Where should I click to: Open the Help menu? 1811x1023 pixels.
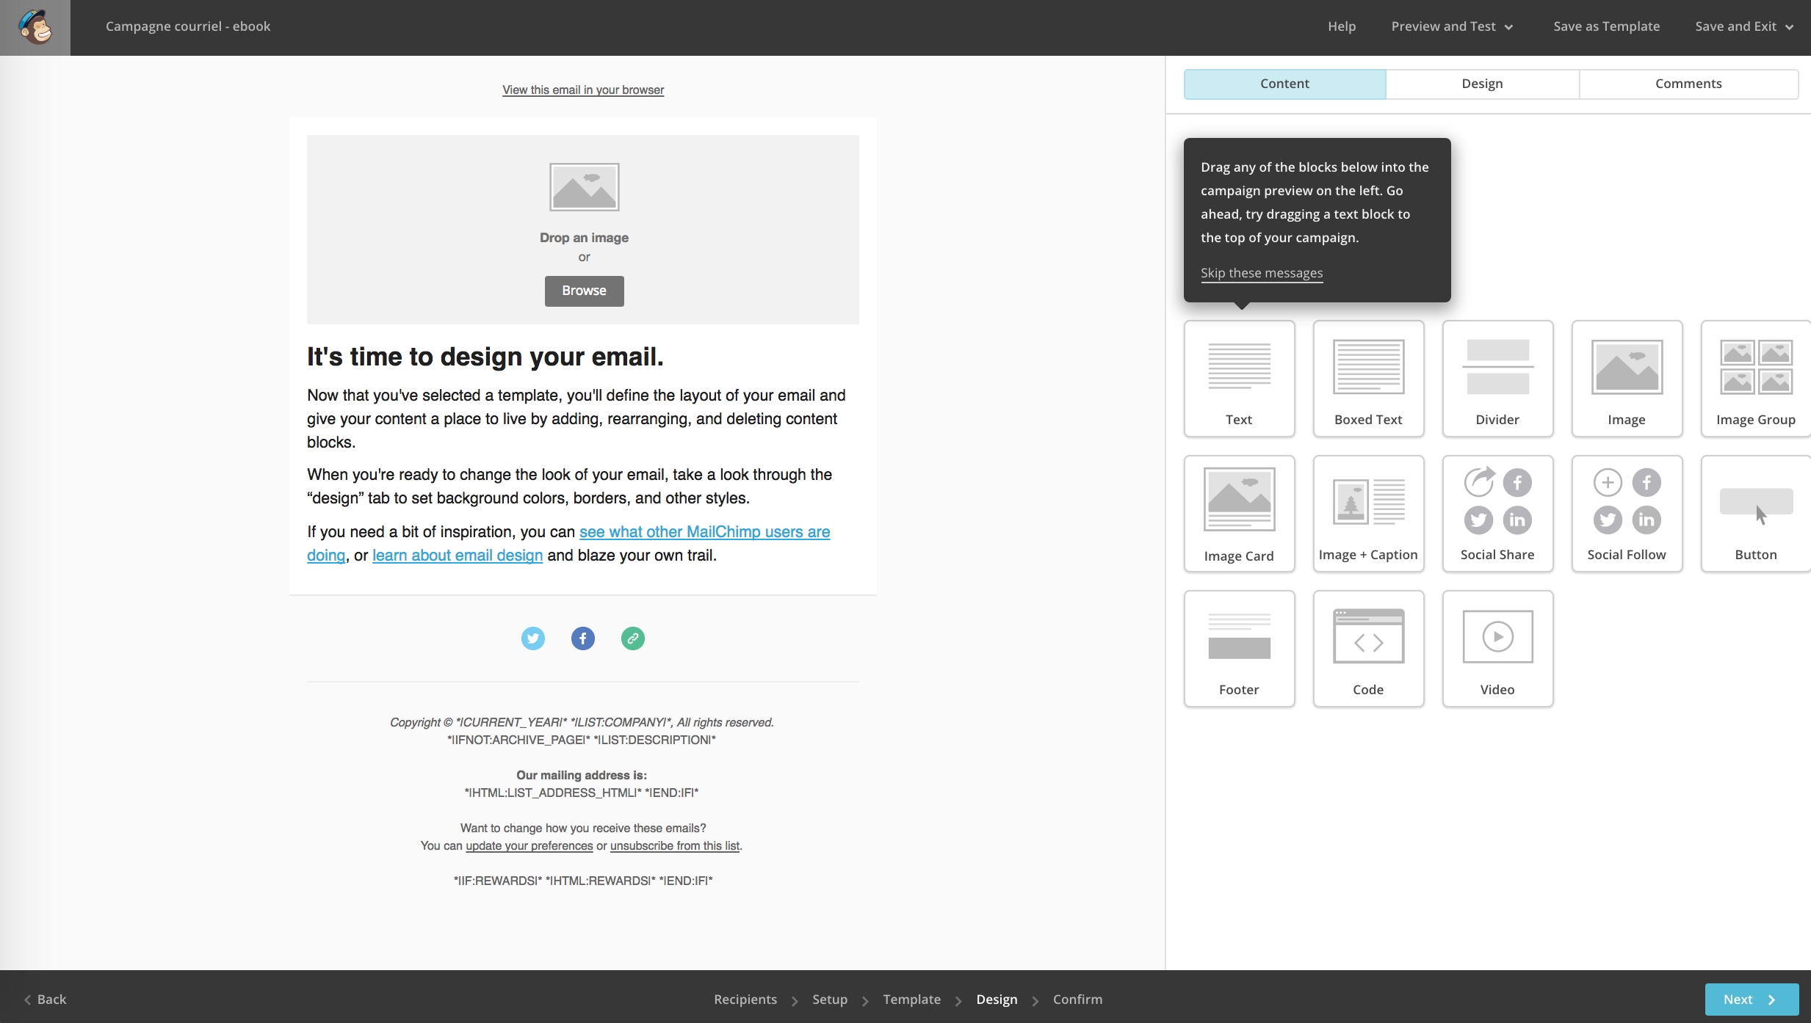click(x=1342, y=26)
